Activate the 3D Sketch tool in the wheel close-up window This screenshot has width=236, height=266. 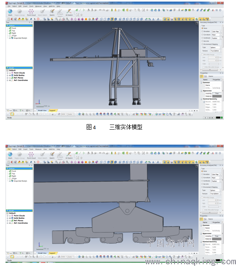[x=69, y=155]
